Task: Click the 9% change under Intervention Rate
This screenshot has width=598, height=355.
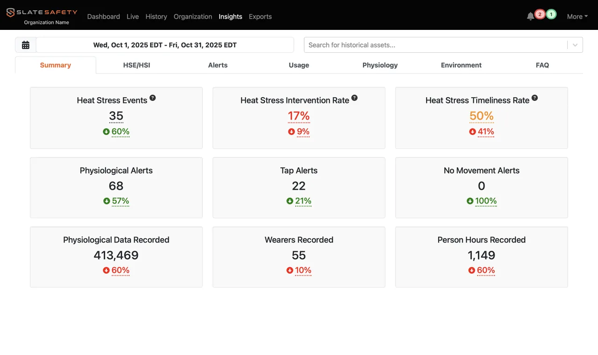Action: coord(303,132)
